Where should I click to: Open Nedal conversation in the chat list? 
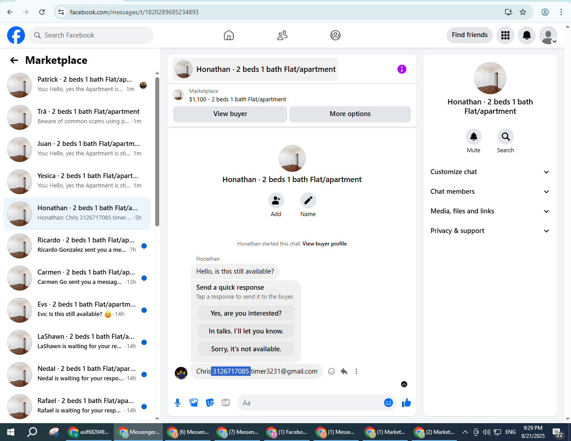tap(77, 374)
